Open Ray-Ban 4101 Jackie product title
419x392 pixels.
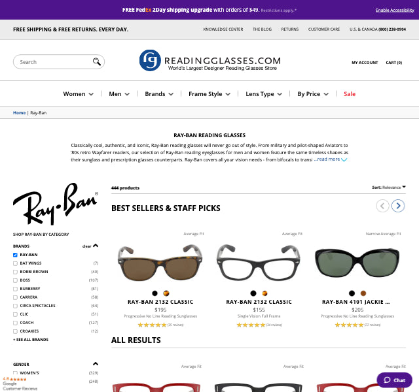click(356, 302)
